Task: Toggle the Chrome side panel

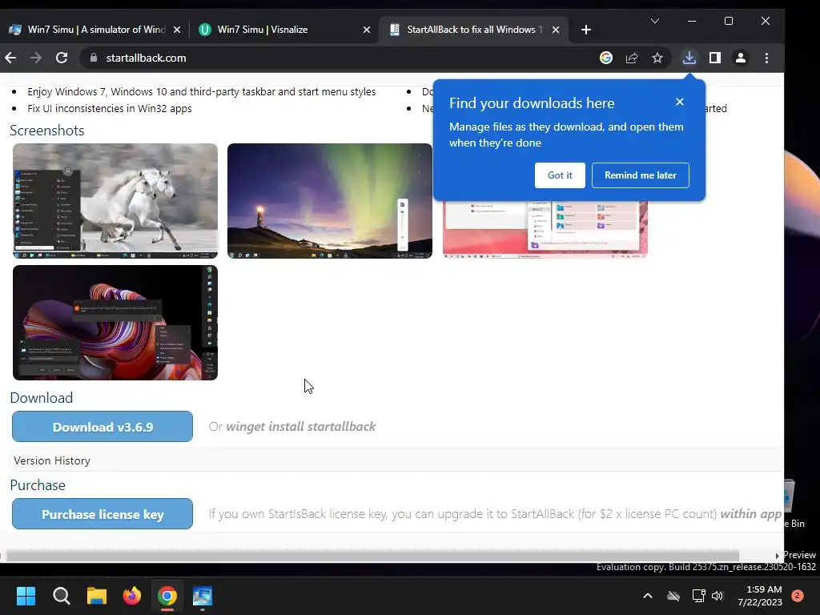Action: click(x=715, y=58)
